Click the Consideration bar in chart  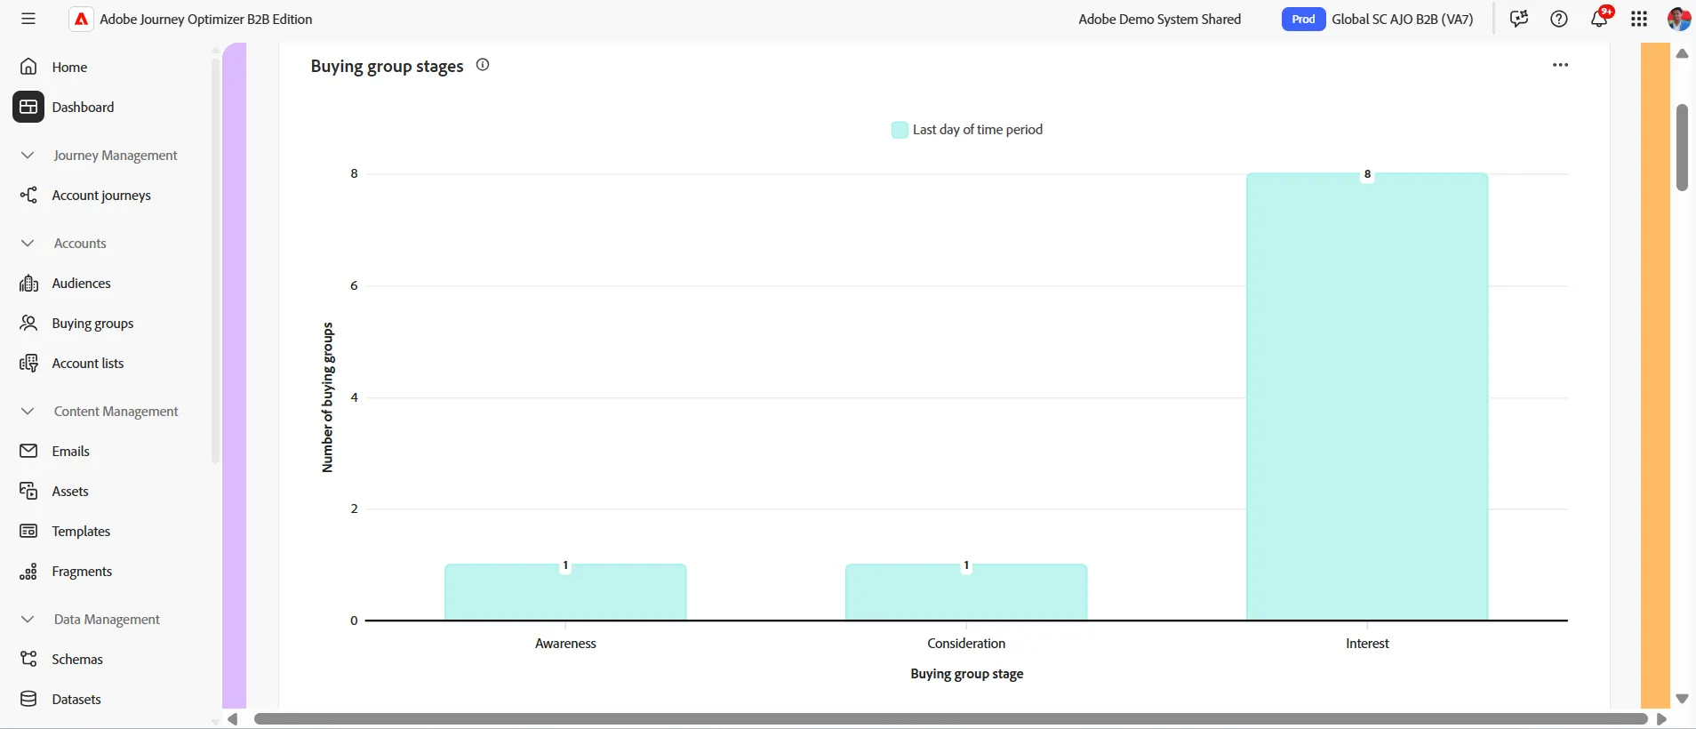point(966,592)
